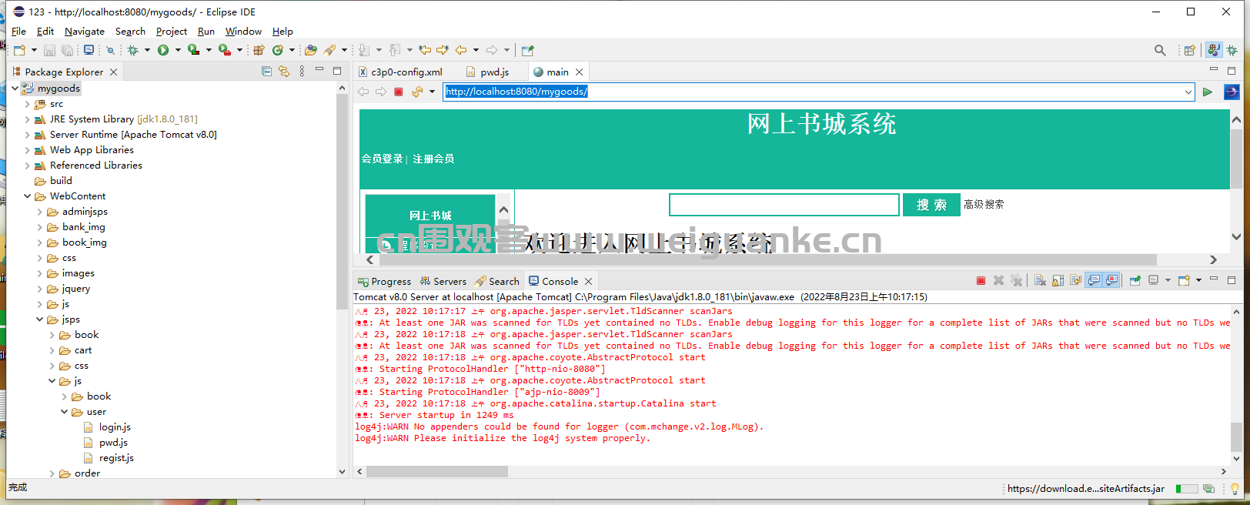
Task: Select login.js in Package Explorer
Action: (115, 427)
